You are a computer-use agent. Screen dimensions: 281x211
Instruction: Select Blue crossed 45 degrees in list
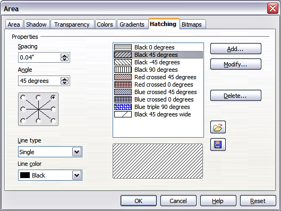click(158, 92)
